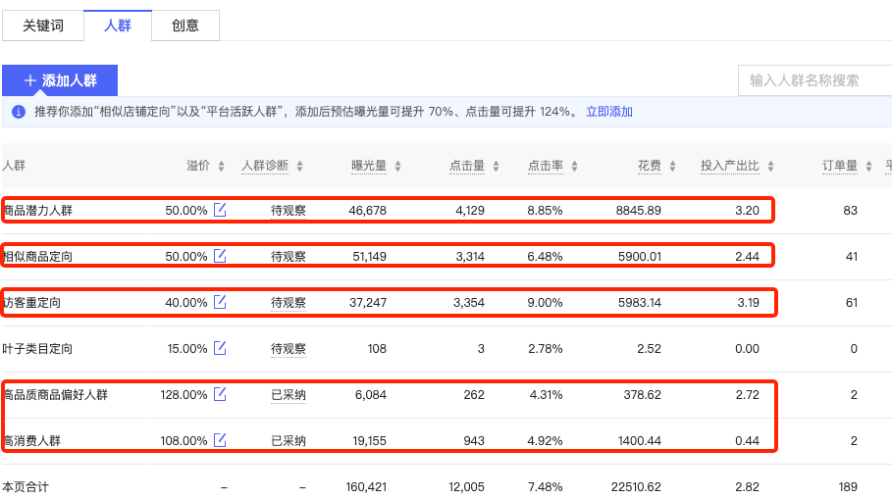The height and width of the screenshot is (499, 892).
Task: Click 点击量 value 4,129
Action: click(470, 210)
